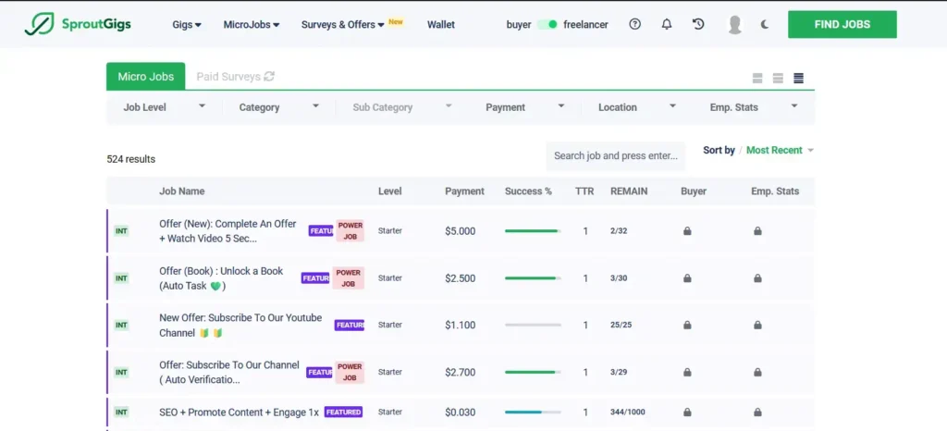This screenshot has width=947, height=431.
Task: Open the notifications bell
Action: coord(667,25)
